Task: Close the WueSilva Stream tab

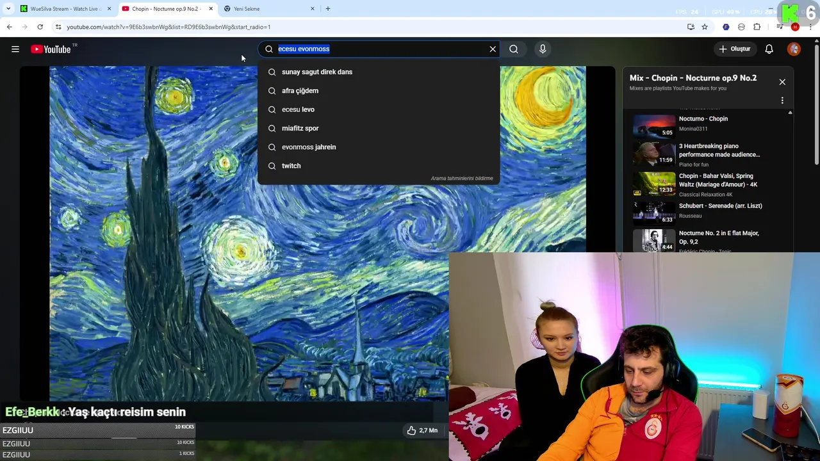Action: [109, 9]
